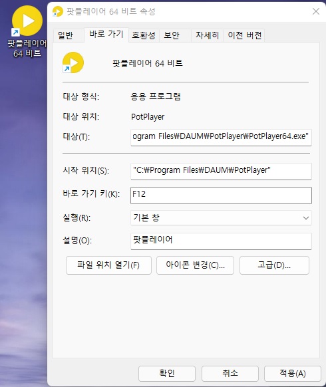
Task: Click the PotPlayer target location text
Action: pos(148,117)
